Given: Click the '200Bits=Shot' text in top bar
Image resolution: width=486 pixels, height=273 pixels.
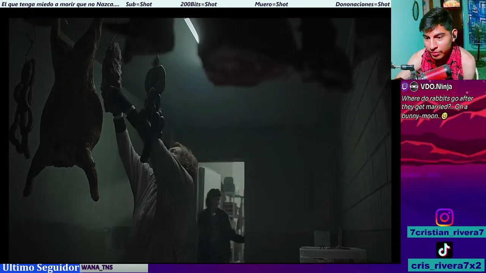Looking at the screenshot, I should pos(199,4).
